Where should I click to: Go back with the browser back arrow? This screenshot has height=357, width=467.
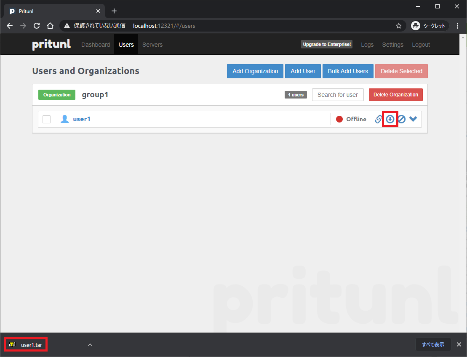[10, 26]
